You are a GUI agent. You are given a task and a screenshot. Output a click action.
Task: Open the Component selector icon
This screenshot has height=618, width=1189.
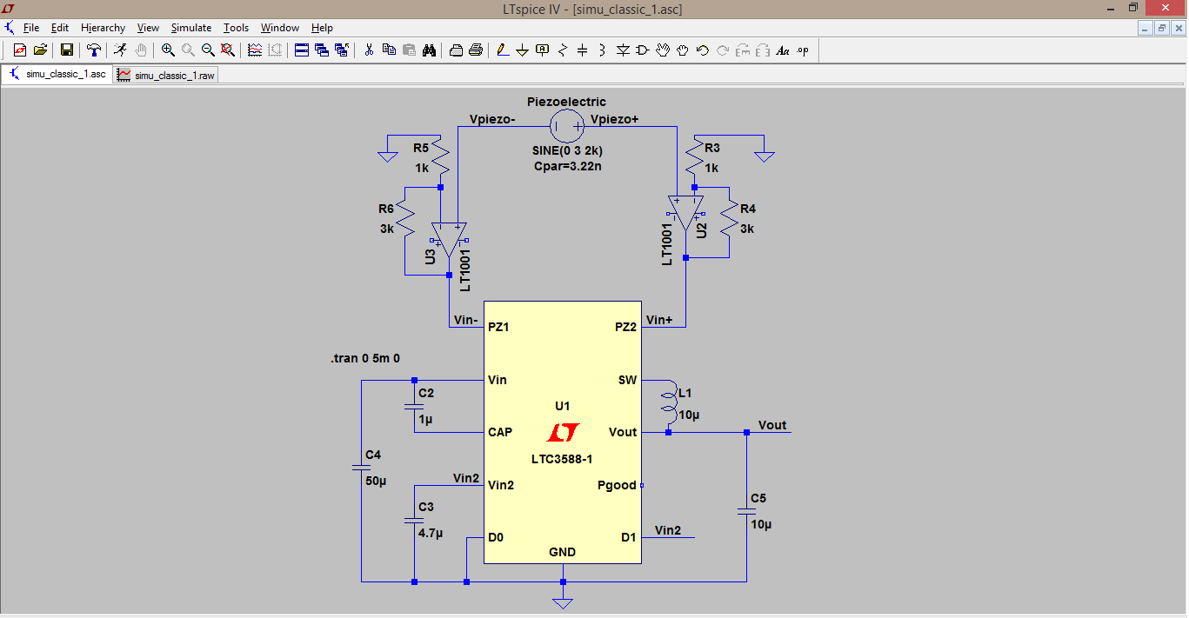644,50
